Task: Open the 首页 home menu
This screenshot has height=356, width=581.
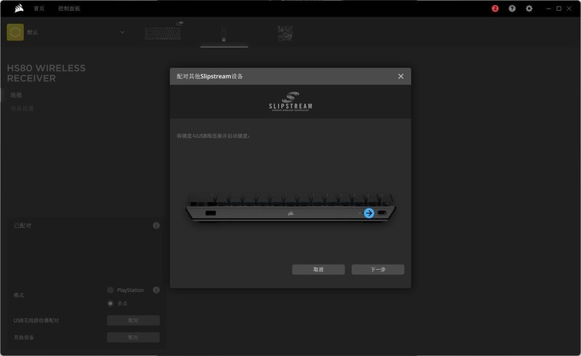Action: [38, 9]
